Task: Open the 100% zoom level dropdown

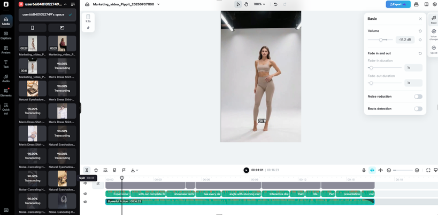Action: [x=259, y=4]
